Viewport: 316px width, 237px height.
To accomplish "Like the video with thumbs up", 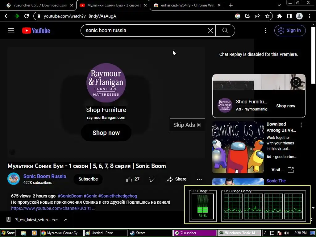I will click(129, 179).
